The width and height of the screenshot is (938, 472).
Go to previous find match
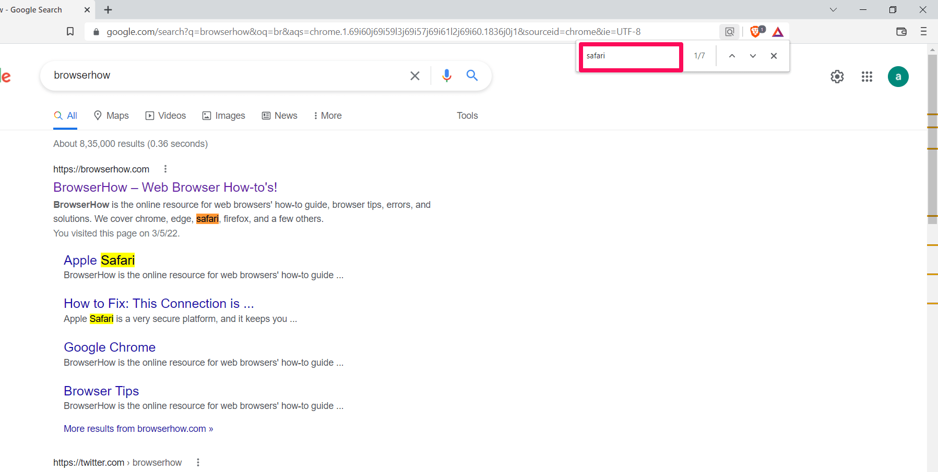[732, 56]
